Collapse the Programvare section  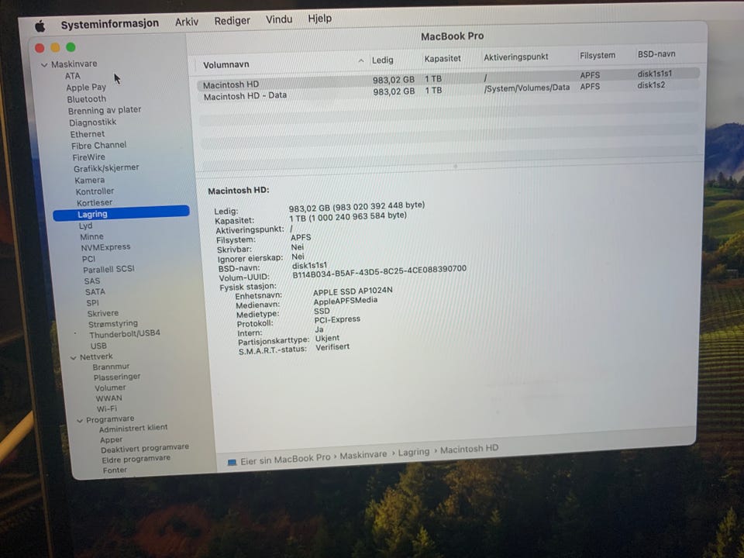(80, 420)
